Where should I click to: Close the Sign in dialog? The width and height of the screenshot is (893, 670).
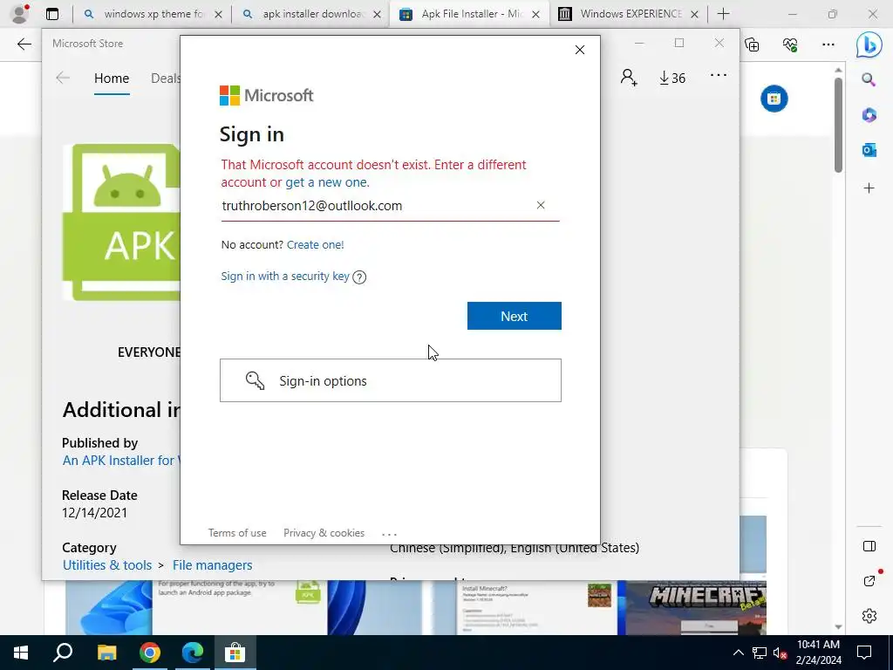580,50
